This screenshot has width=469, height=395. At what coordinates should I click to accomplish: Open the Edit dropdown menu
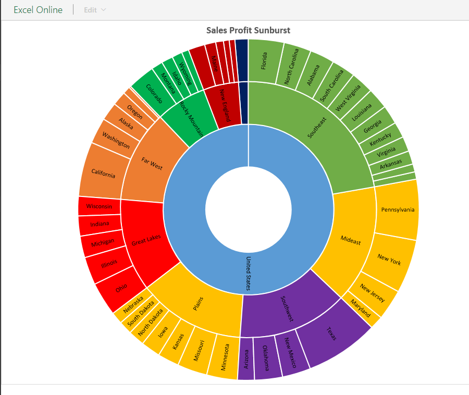coord(95,10)
